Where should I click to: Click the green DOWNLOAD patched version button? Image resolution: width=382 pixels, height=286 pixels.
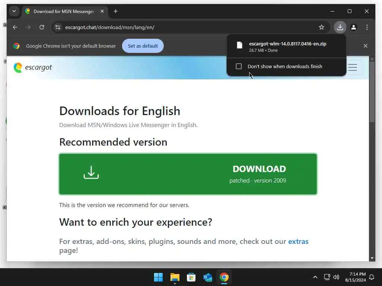tap(188, 174)
